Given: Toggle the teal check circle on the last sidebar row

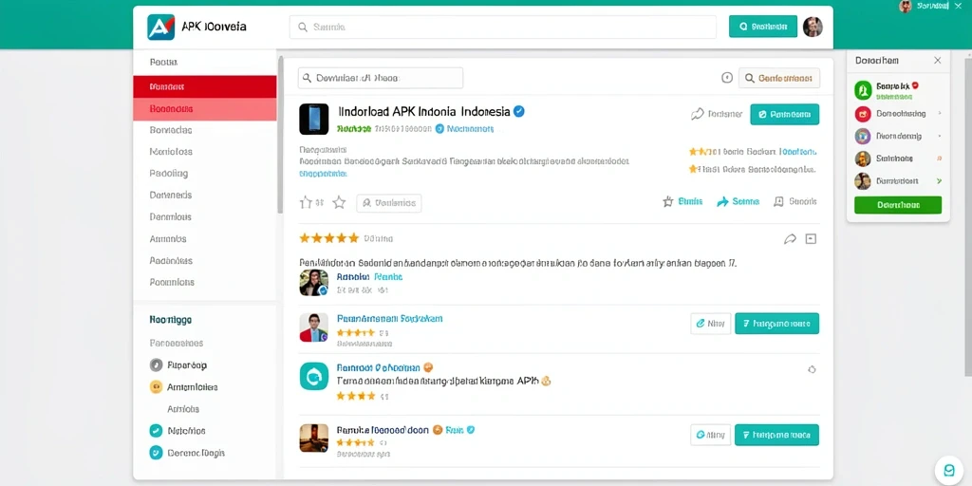Looking at the screenshot, I should (157, 453).
